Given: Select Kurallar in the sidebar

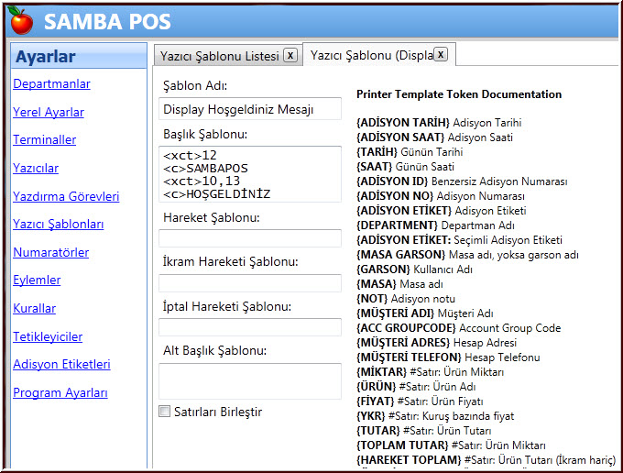Looking at the screenshot, I should 34,309.
